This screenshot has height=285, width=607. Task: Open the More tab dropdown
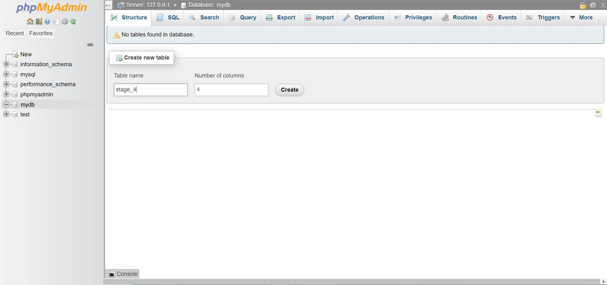point(581,17)
